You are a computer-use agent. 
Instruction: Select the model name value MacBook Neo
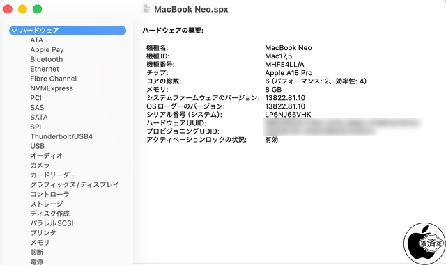[289, 48]
